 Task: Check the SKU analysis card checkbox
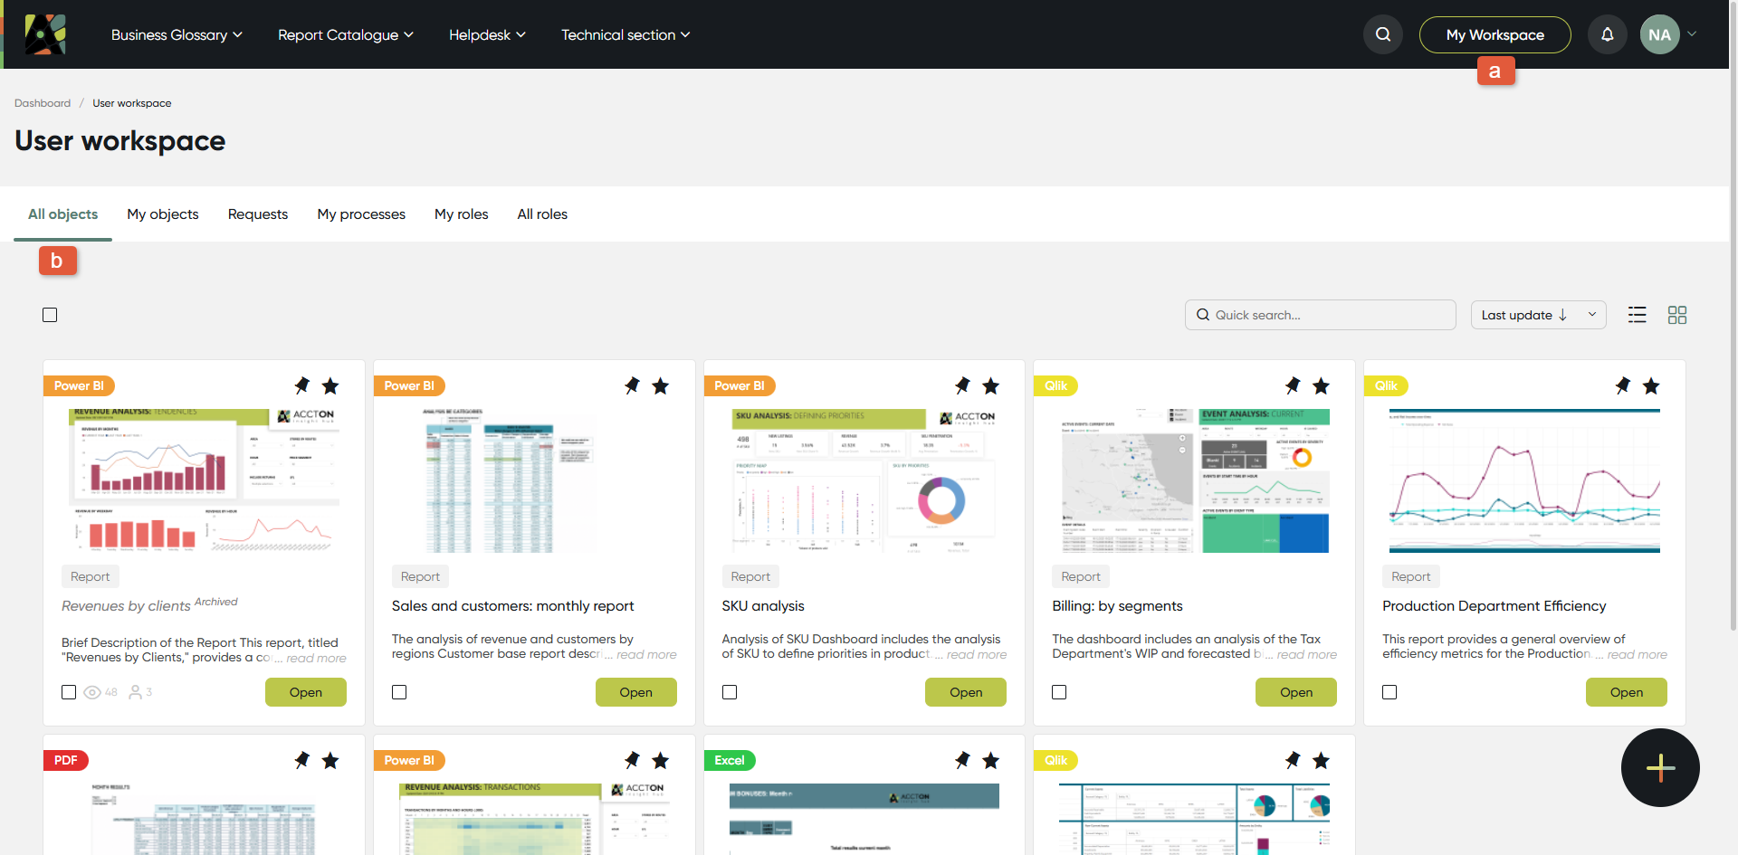coord(730,692)
